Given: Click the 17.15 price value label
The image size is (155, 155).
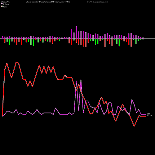Looking at the screenshot, I should (149, 116).
